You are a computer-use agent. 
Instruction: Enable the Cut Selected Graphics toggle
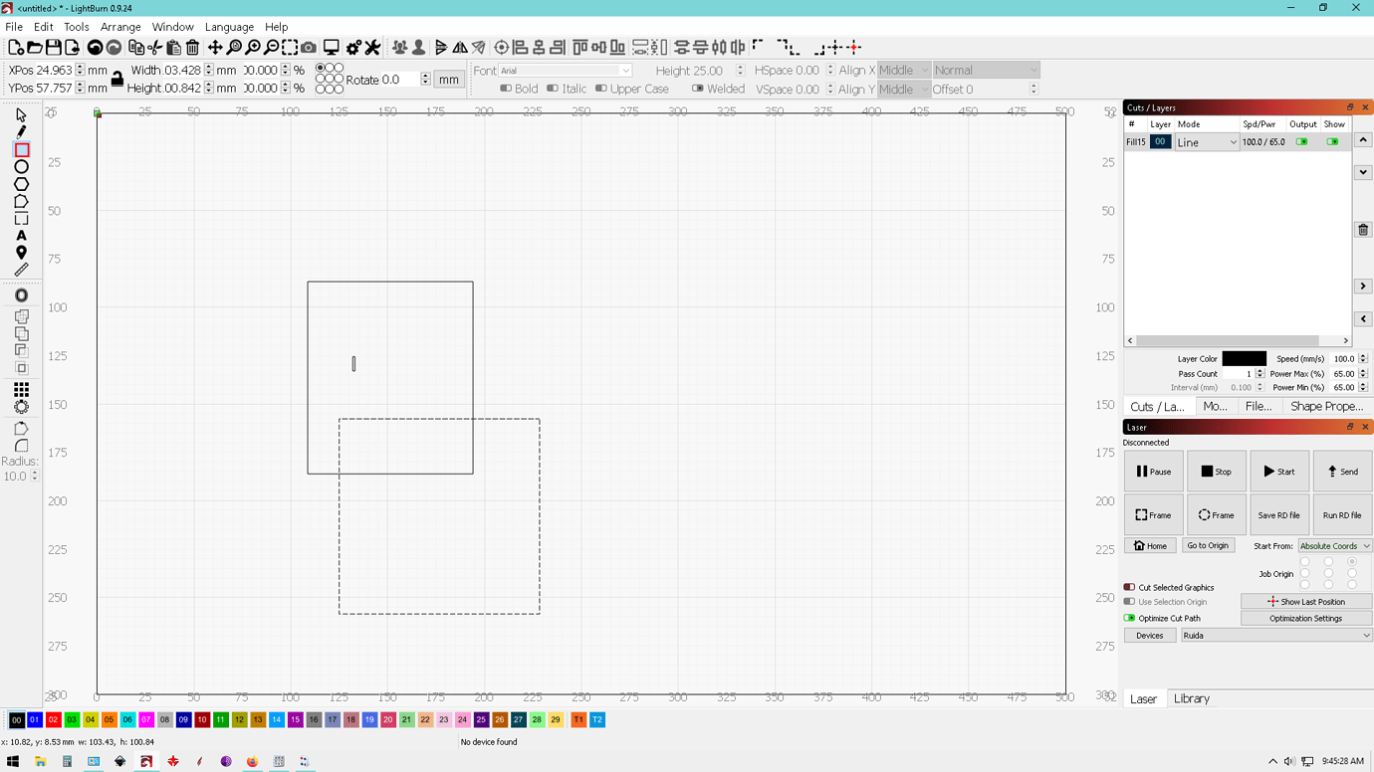(1130, 587)
